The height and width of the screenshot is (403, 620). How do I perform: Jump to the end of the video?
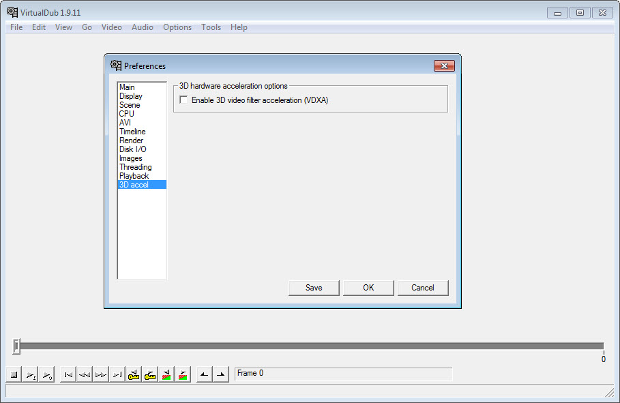pos(117,374)
